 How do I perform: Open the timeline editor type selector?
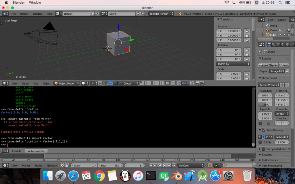[5, 165]
